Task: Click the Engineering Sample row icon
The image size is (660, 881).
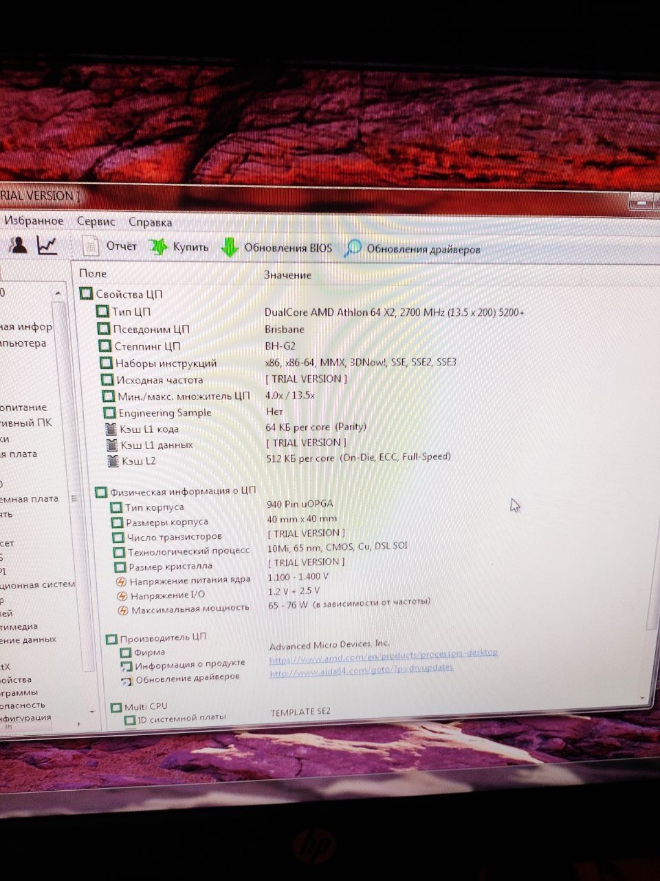Action: coord(109,412)
